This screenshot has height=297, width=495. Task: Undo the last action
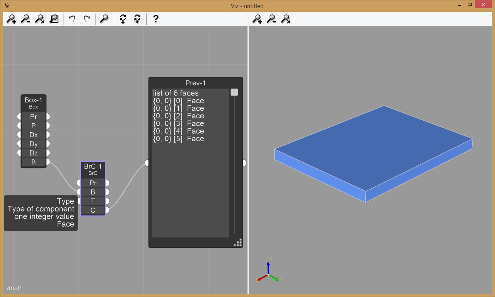(x=72, y=19)
